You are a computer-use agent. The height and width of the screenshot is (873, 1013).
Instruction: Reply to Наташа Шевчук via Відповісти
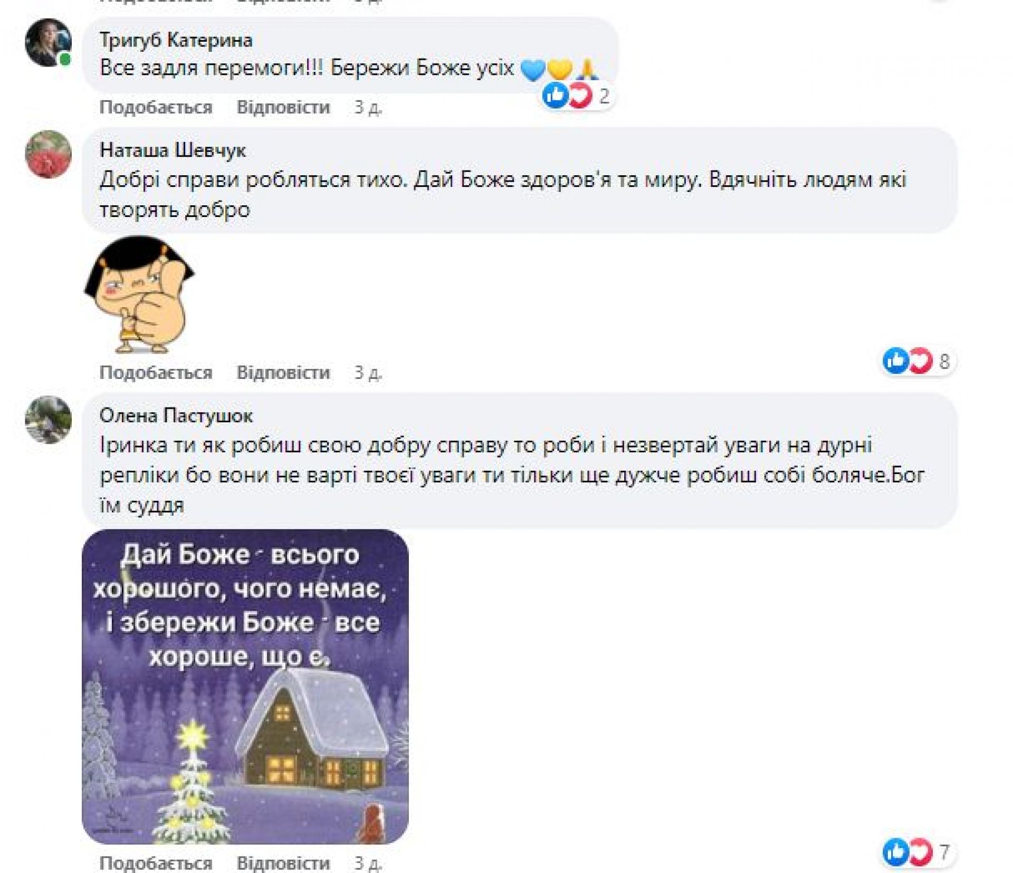click(283, 373)
